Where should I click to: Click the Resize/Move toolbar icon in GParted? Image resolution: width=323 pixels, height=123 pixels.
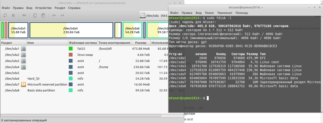pyautogui.click(x=24, y=16)
